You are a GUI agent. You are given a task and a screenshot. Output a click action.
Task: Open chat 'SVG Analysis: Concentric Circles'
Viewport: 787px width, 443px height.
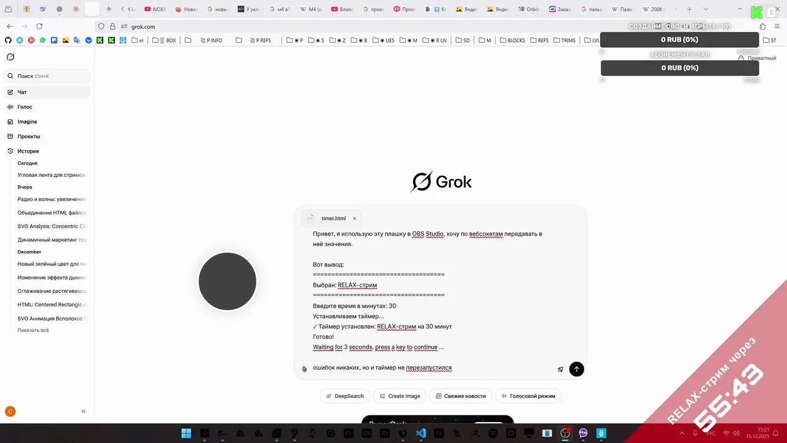51,226
